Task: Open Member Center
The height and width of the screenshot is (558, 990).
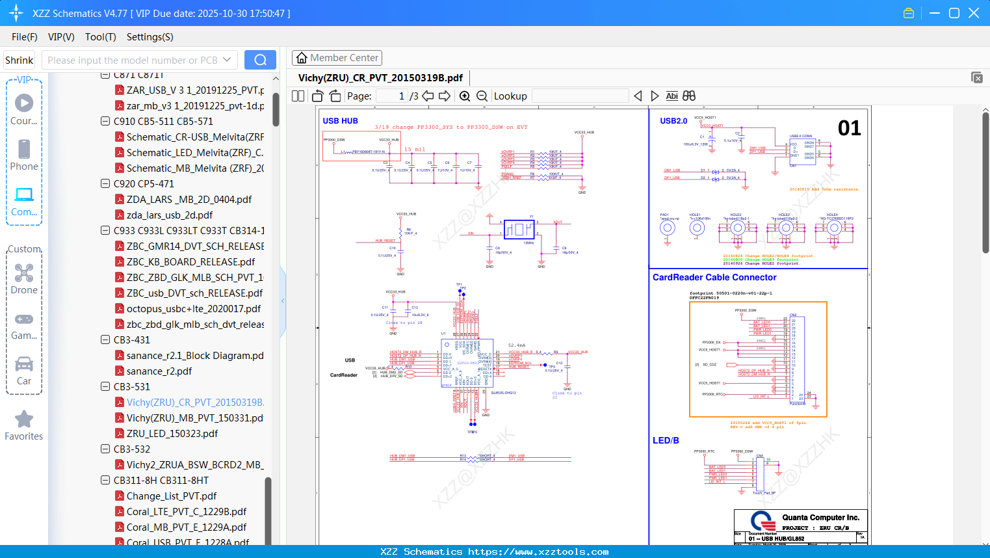Action: pyautogui.click(x=337, y=58)
